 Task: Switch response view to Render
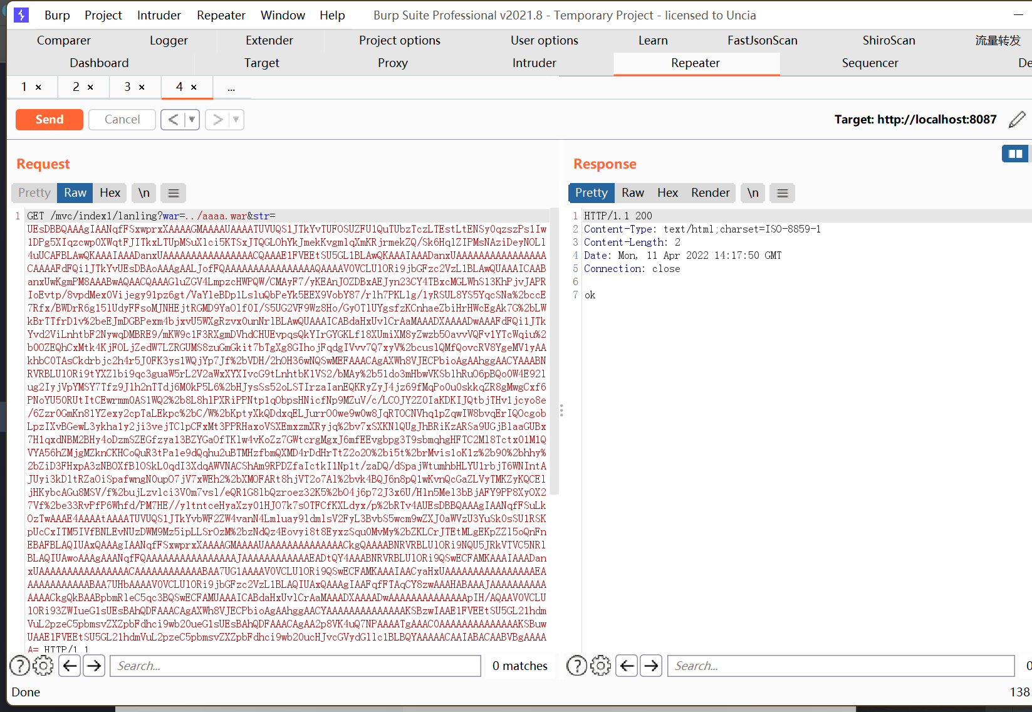point(711,192)
